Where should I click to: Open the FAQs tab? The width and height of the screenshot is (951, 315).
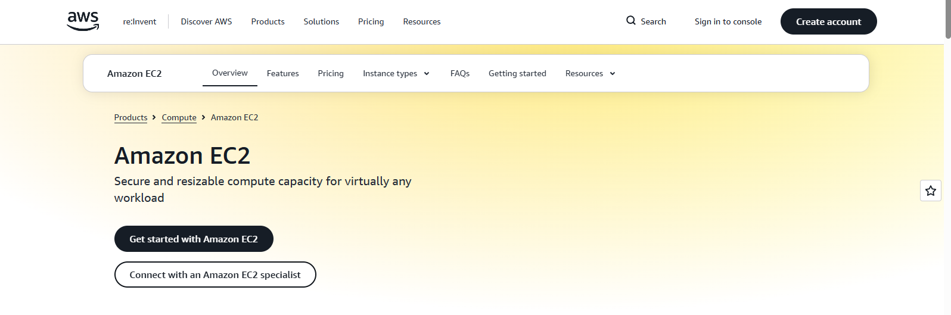pyautogui.click(x=460, y=73)
